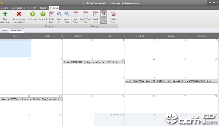Navigate Backward in the calendar
219x126 pixels.
pos(33,16)
